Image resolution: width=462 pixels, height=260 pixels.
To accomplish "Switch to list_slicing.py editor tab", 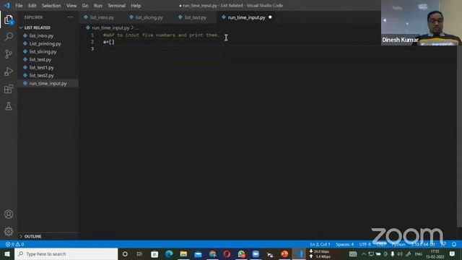I will (x=149, y=17).
